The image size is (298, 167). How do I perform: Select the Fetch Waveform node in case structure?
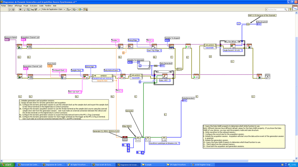233,46
